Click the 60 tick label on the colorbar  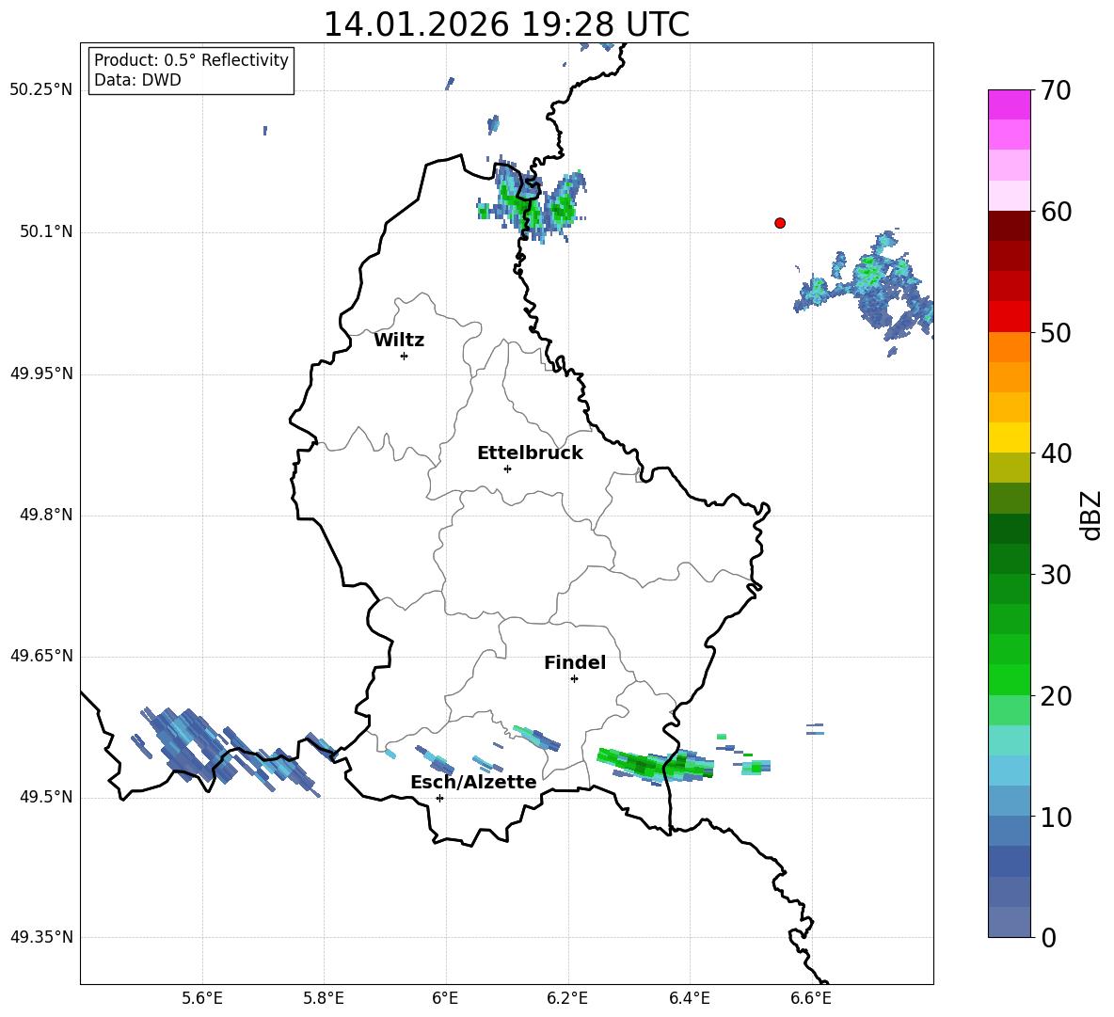tap(1058, 212)
